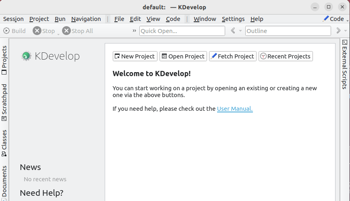Click the Stop toolbar button
Viewport: 350px width, 201px height.
[x=44, y=31]
